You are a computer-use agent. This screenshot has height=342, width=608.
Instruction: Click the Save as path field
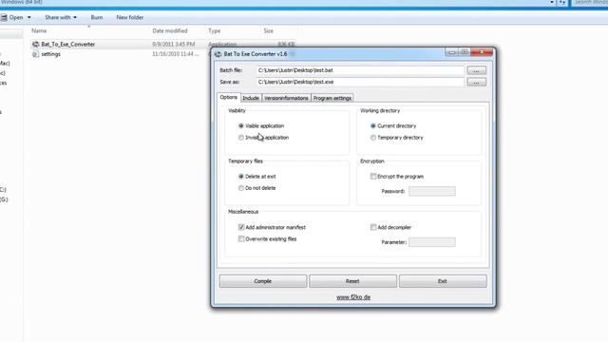coord(360,82)
